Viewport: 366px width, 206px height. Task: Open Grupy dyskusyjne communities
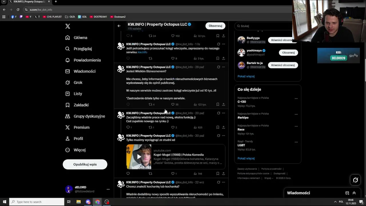click(85, 116)
